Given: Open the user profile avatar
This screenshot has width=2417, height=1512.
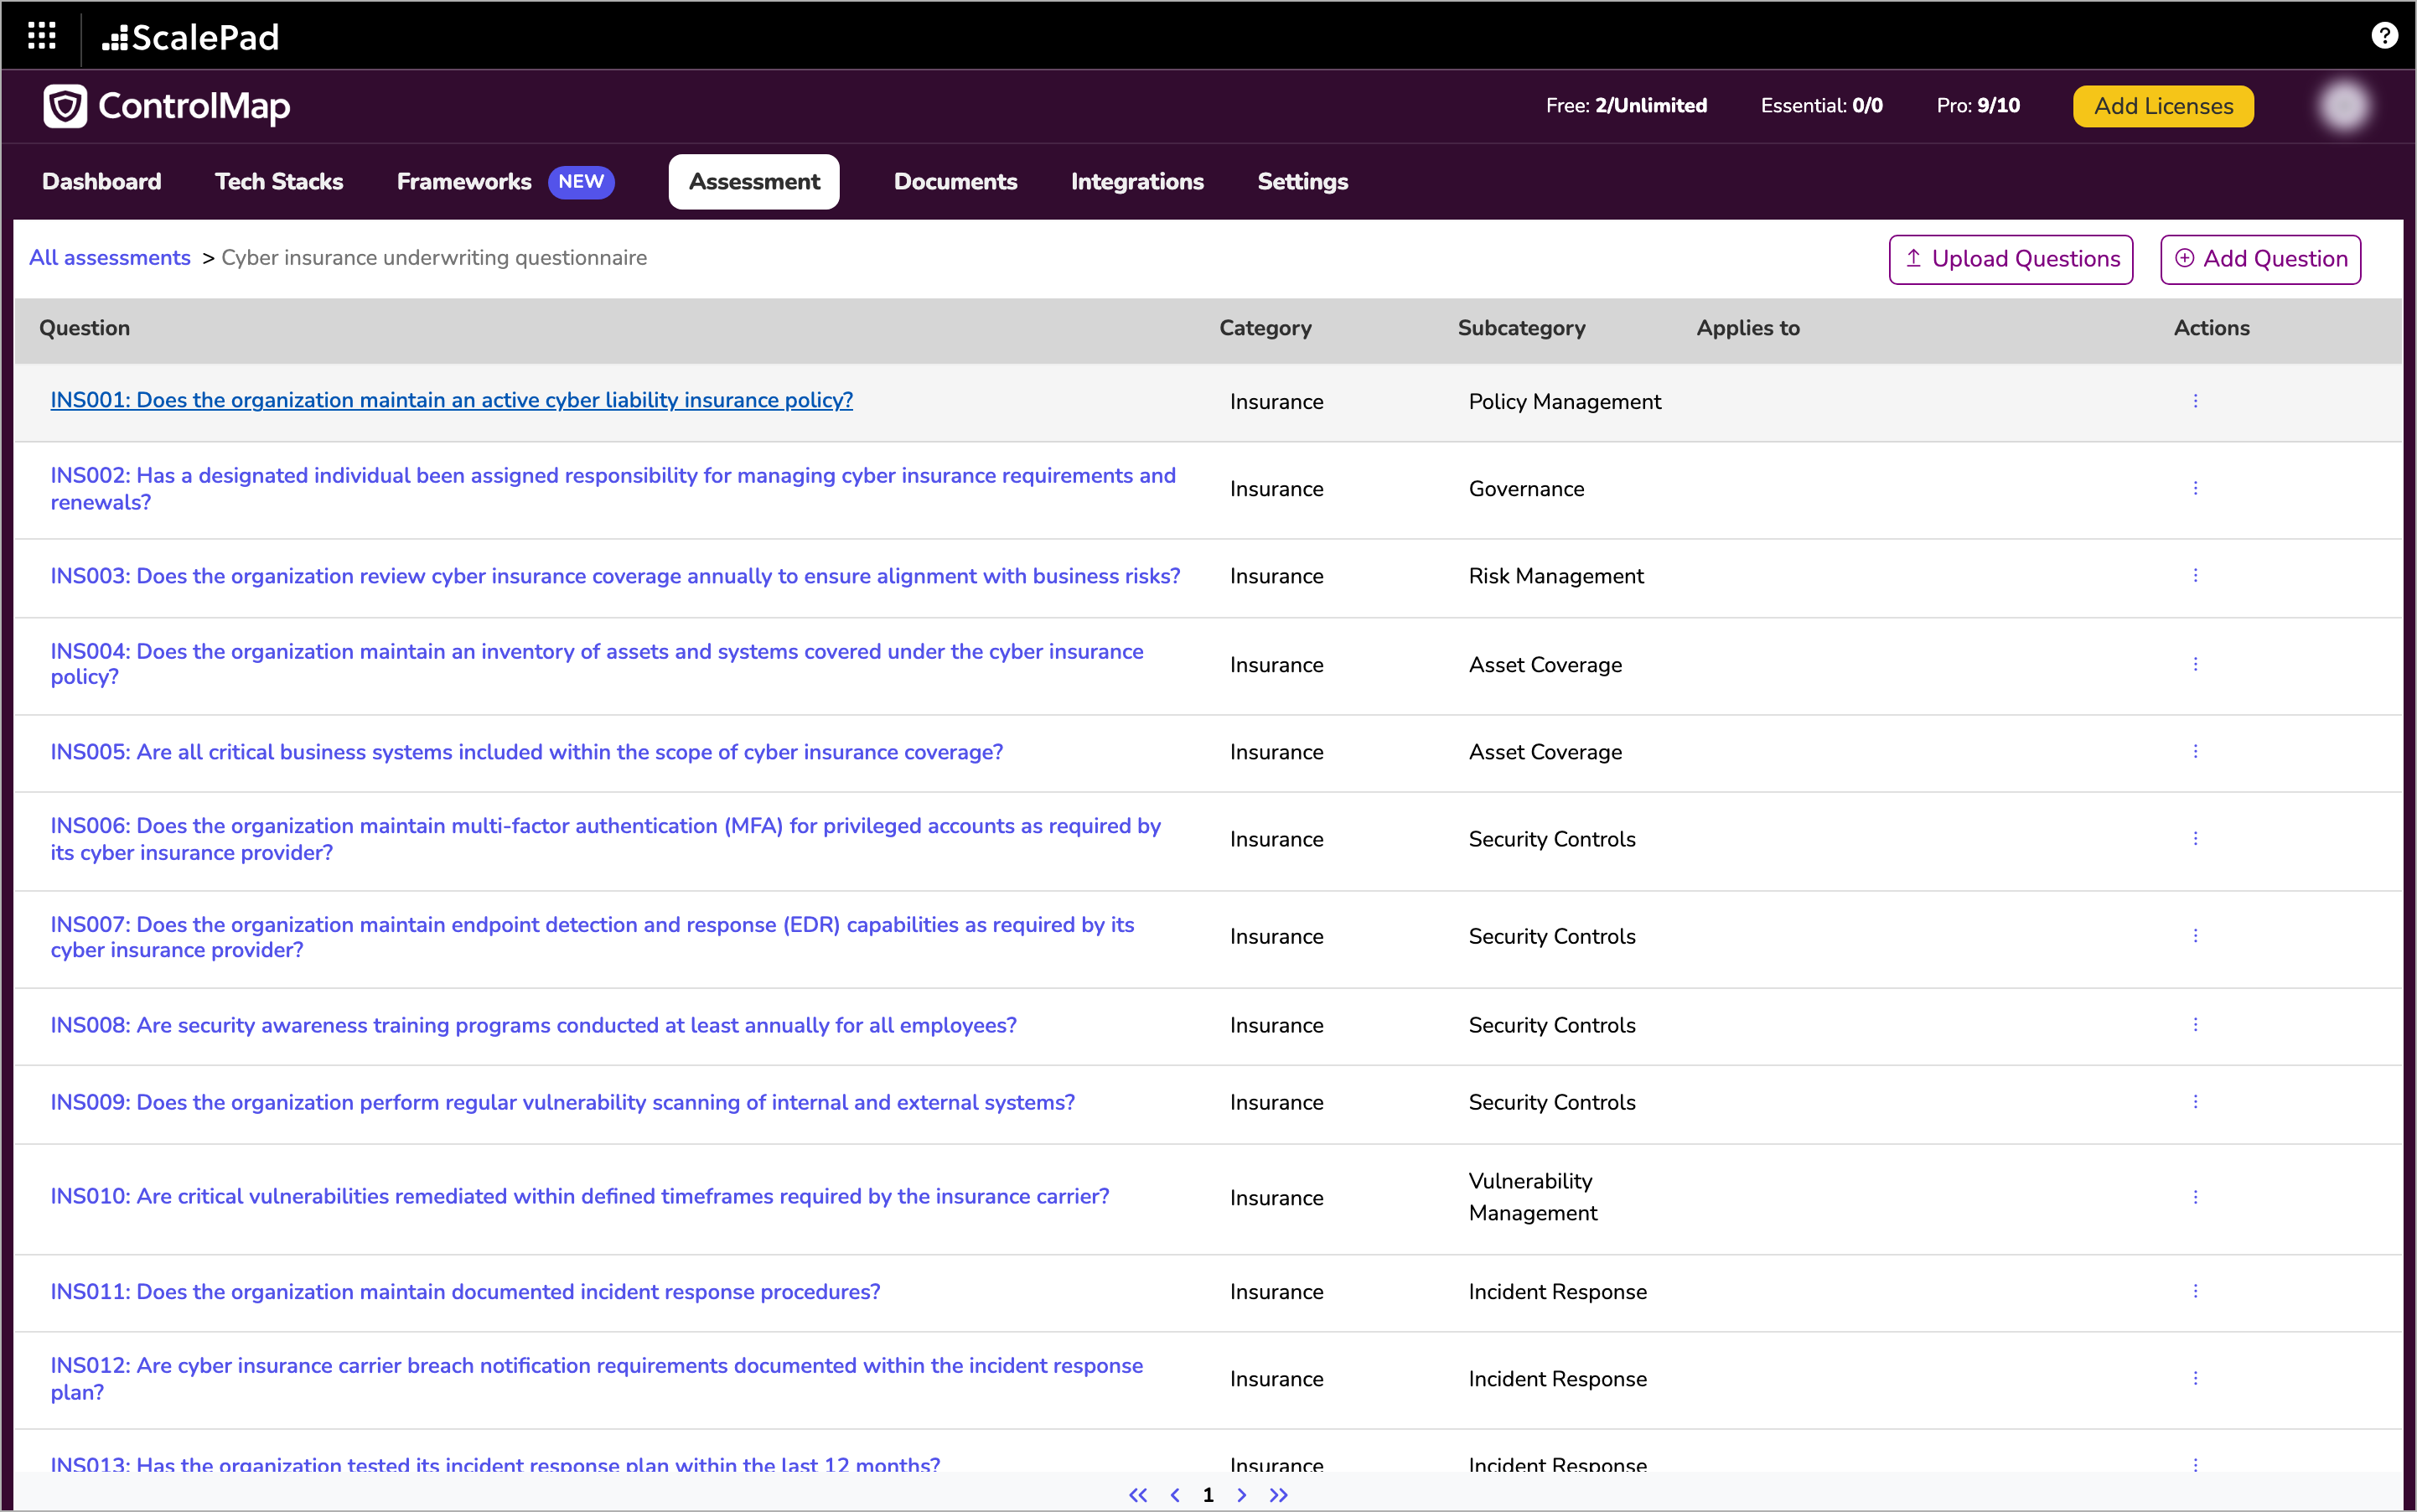Looking at the screenshot, I should point(2343,106).
